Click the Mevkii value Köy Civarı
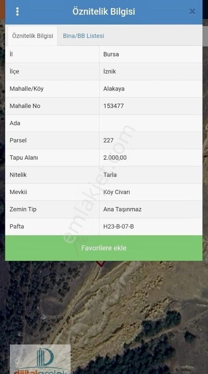208x374 pixels. tap(116, 192)
